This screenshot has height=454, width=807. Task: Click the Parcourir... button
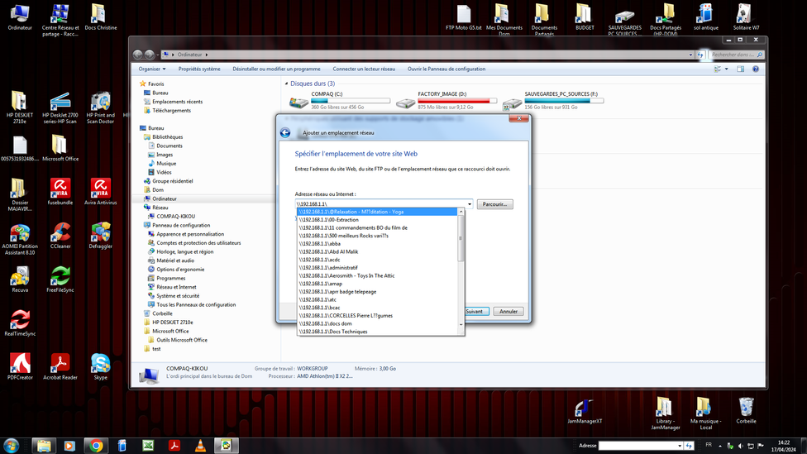[x=494, y=204]
